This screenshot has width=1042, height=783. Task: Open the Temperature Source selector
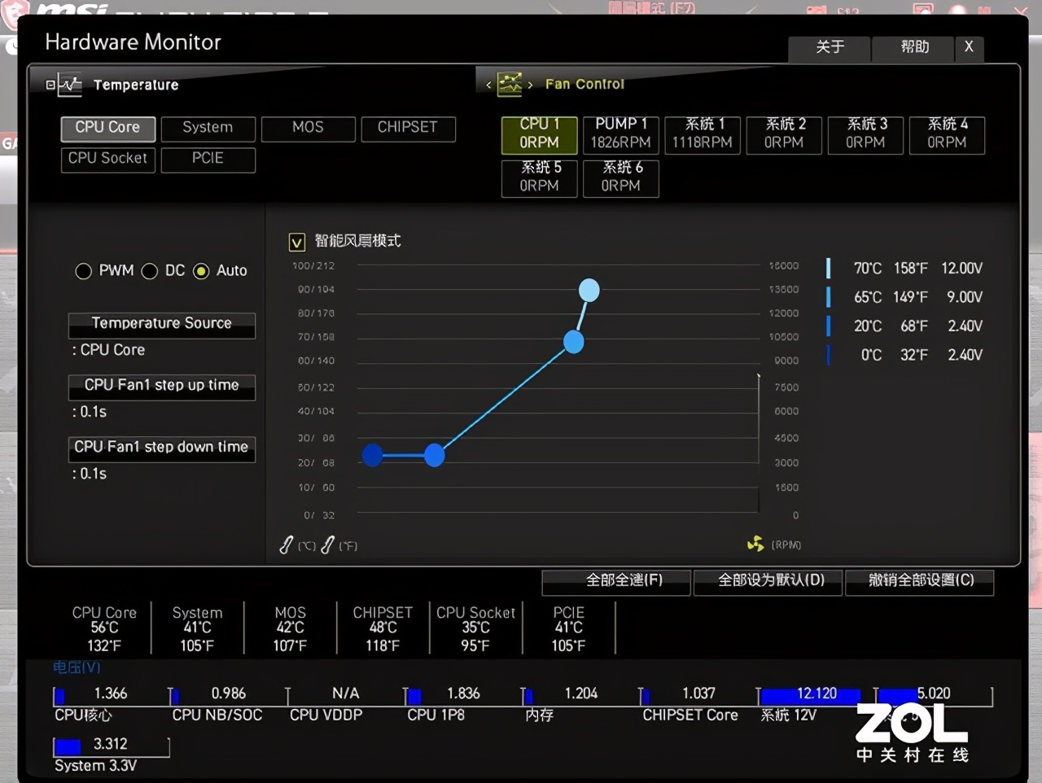[x=162, y=325]
